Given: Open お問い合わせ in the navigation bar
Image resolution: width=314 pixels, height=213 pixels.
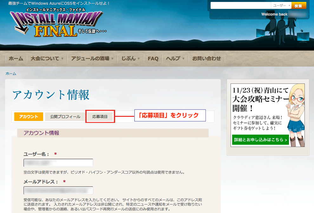Looking at the screenshot, I should coord(206,58).
